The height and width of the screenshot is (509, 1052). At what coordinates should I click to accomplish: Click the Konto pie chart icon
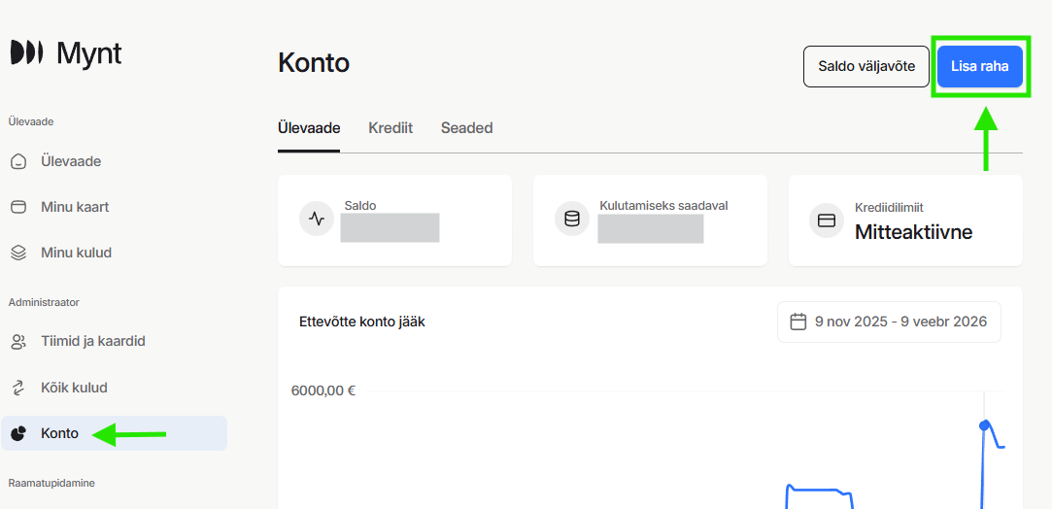tap(18, 433)
